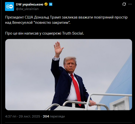
Task: Open the three-dots more options menu
Action: pyautogui.click(x=130, y=4)
